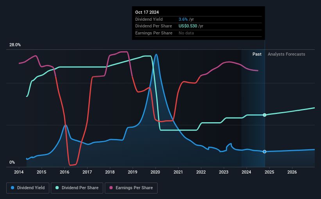321x199 pixels.
Task: Click the 'Earnings Per Share' row label in tooltip
Action: [154, 33]
